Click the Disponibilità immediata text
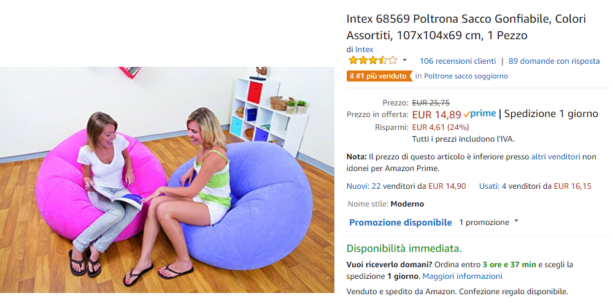 (x=404, y=248)
